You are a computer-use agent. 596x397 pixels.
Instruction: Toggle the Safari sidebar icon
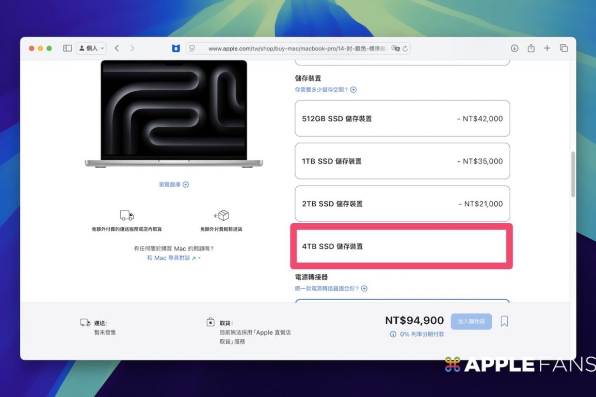click(x=67, y=48)
